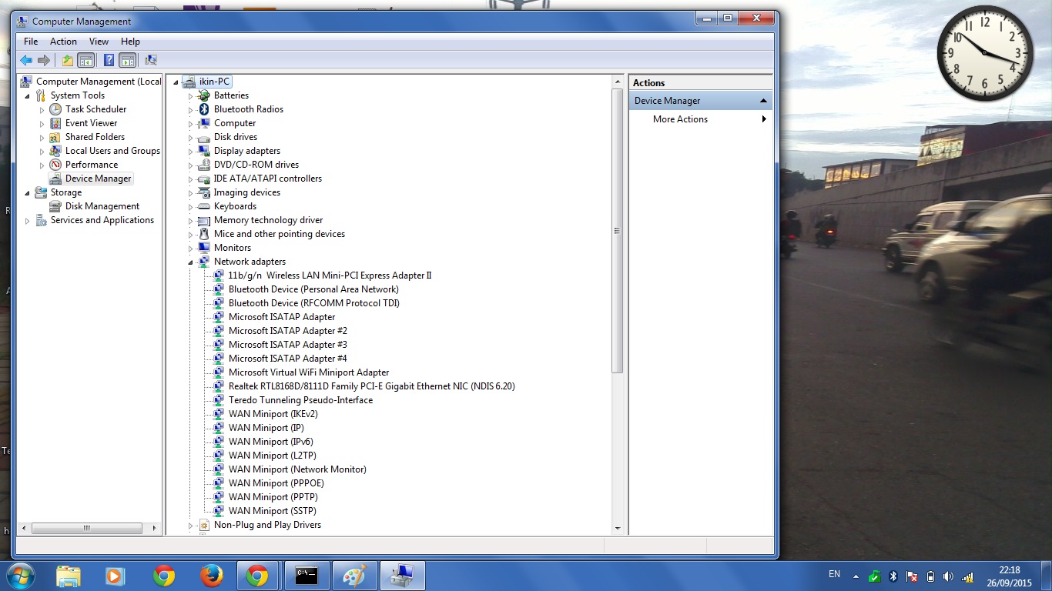Click the Bluetooth tray icon
The width and height of the screenshot is (1052, 591).
point(893,576)
